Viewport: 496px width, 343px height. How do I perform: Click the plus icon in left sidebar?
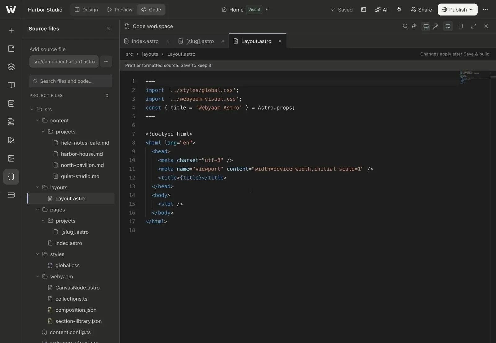11,30
